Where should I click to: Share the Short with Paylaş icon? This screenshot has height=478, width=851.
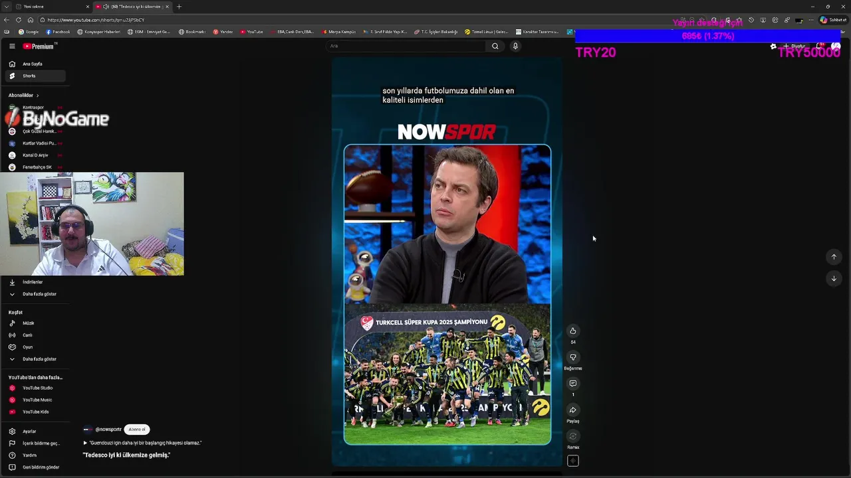tap(572, 410)
